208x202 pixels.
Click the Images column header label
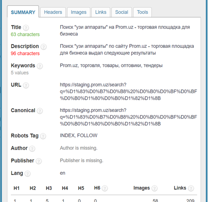click(x=141, y=188)
